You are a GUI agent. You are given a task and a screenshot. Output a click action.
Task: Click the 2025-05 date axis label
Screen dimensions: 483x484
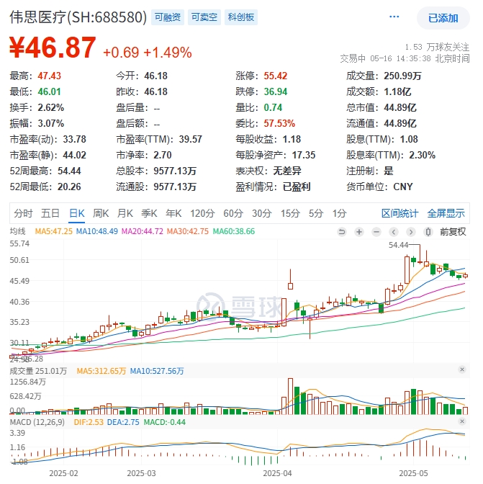pyautogui.click(x=413, y=473)
